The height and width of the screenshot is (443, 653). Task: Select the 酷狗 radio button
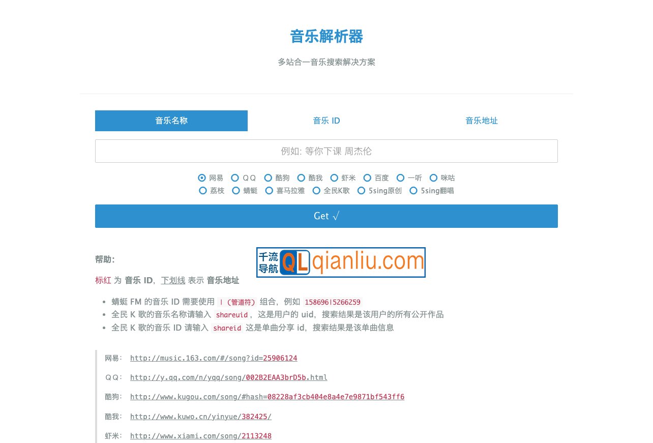(268, 178)
